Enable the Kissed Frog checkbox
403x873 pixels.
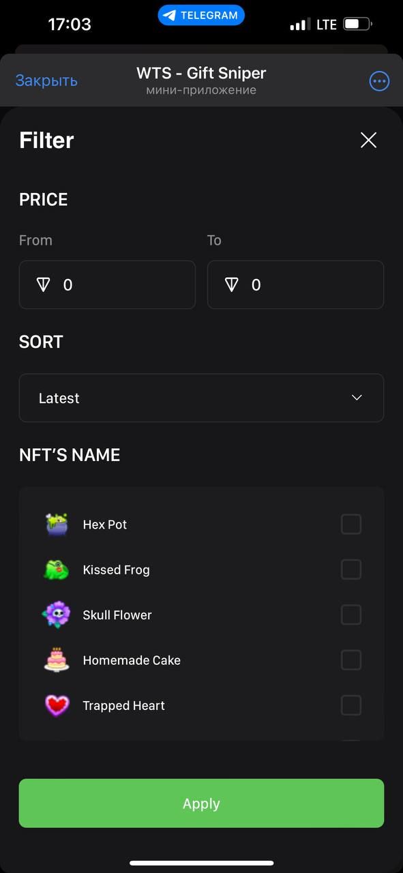click(350, 569)
